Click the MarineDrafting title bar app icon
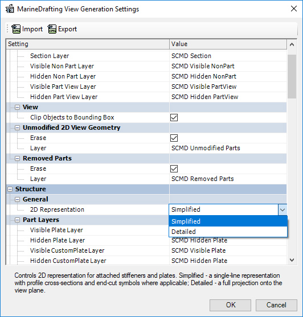303x317 pixels. [x=10, y=9]
